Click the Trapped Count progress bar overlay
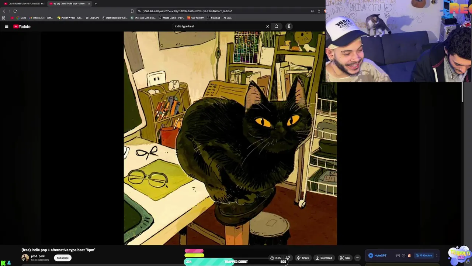 236,262
